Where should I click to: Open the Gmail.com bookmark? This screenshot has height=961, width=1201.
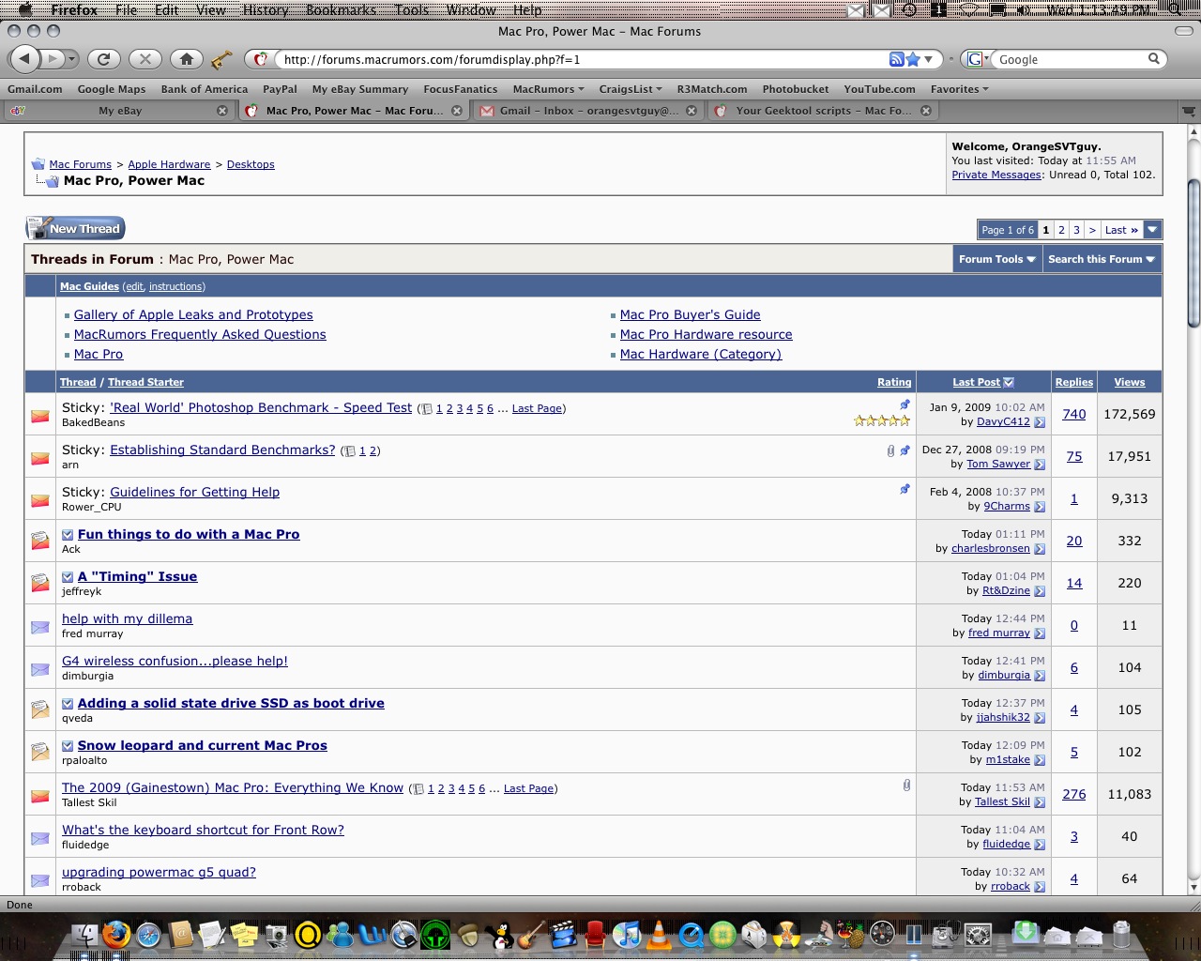click(35, 89)
